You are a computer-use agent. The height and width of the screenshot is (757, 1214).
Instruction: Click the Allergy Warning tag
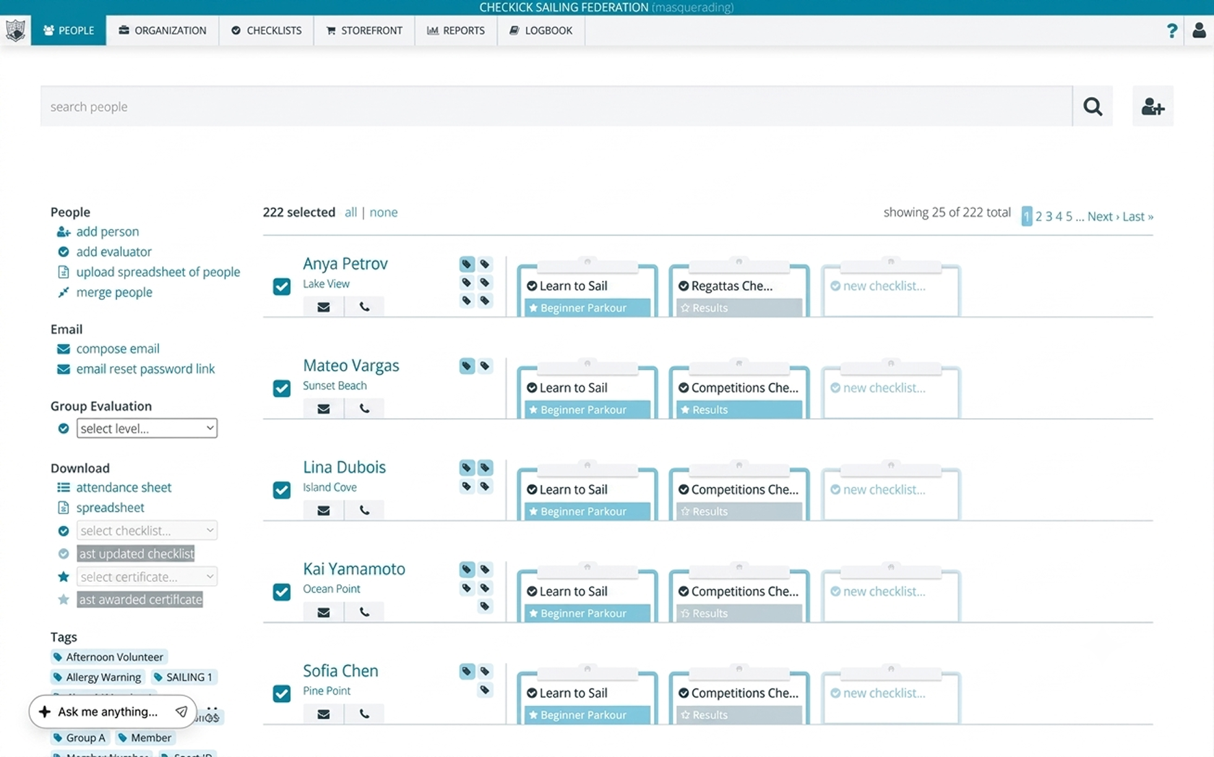click(98, 677)
